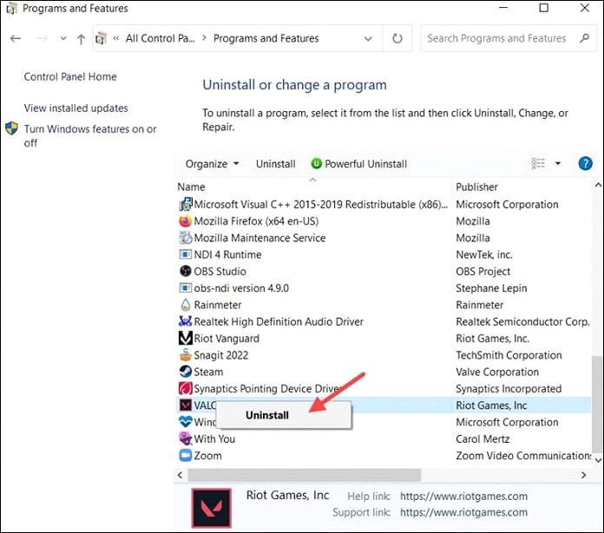
Task: Click the Snagit 2022 icon
Action: 185,355
